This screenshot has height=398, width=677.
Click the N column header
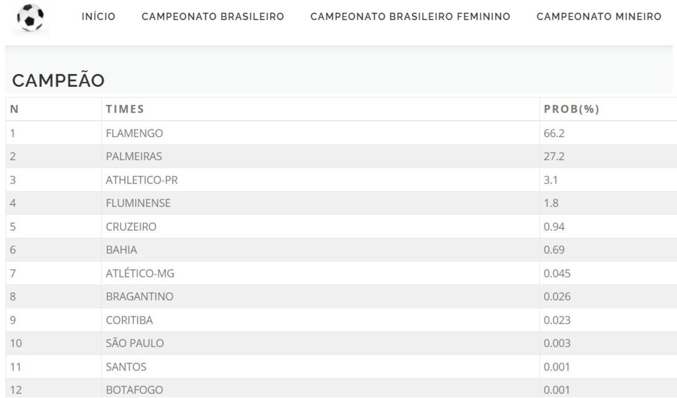[x=14, y=110]
